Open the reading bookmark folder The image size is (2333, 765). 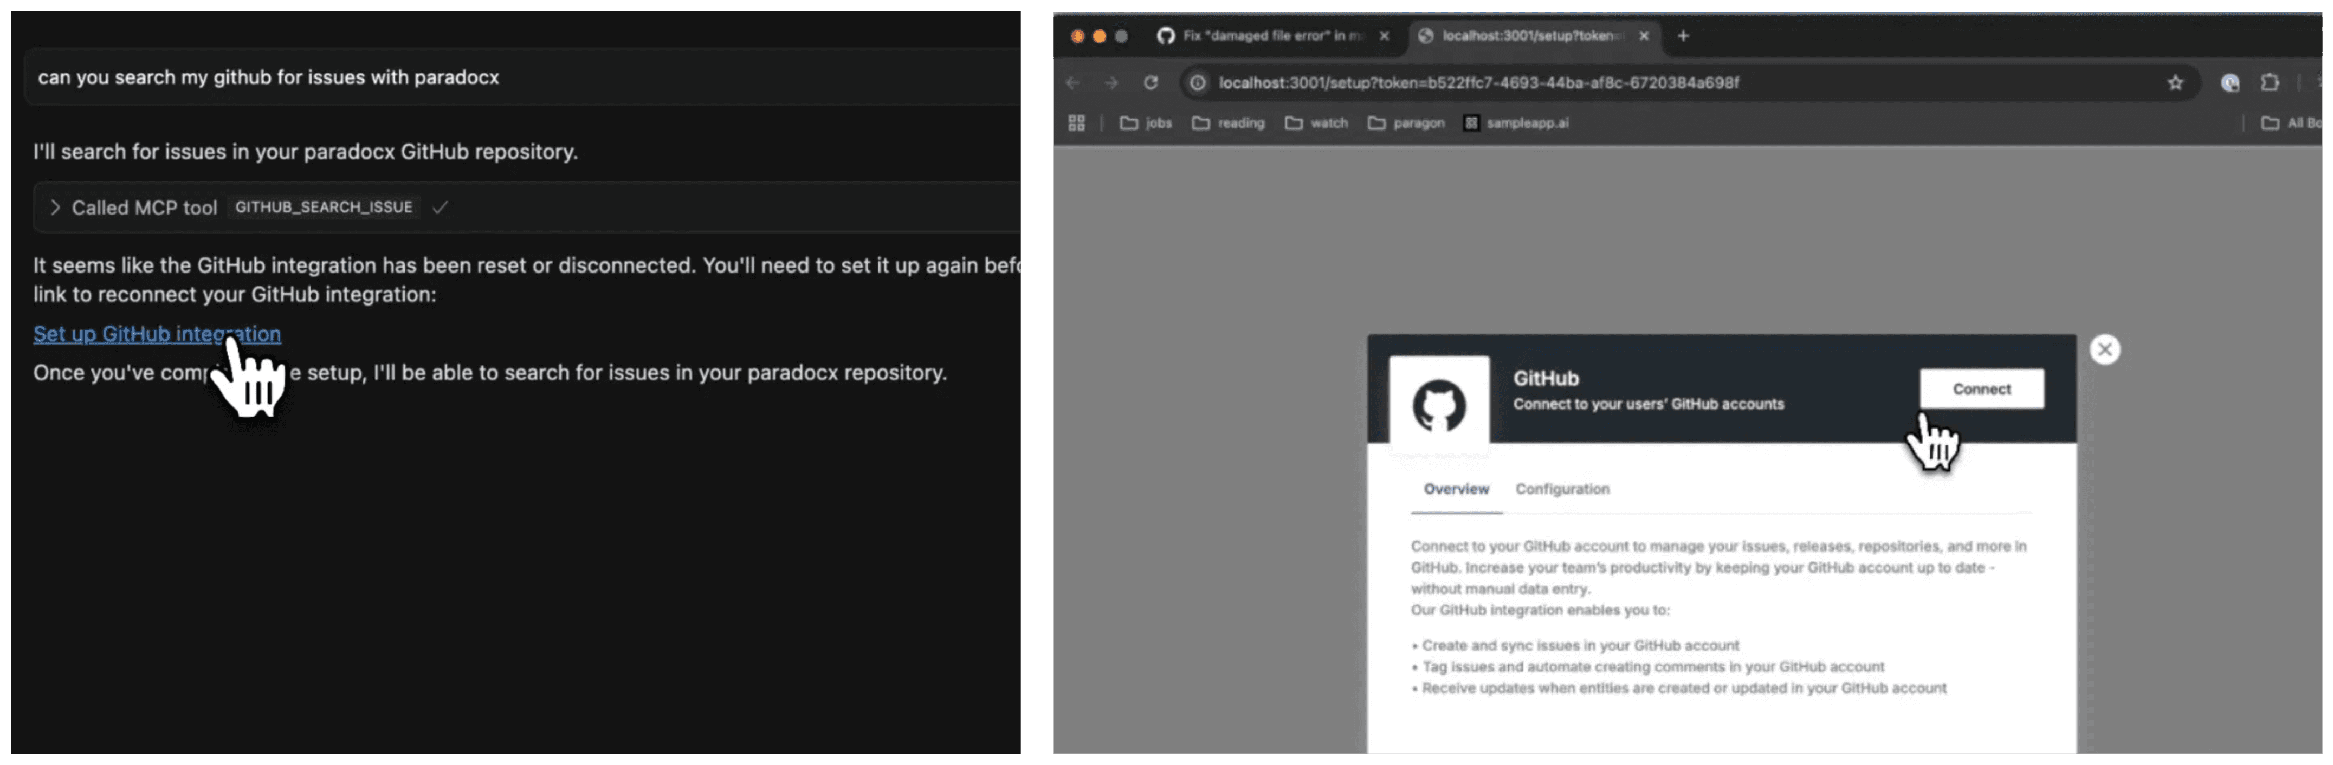coord(1228,123)
